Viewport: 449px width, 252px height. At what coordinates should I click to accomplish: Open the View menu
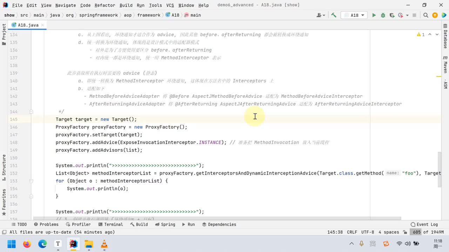point(46,5)
